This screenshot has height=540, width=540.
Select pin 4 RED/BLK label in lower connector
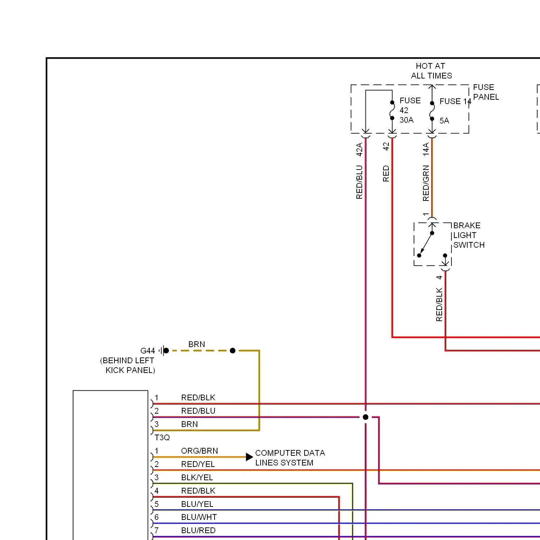(x=198, y=491)
